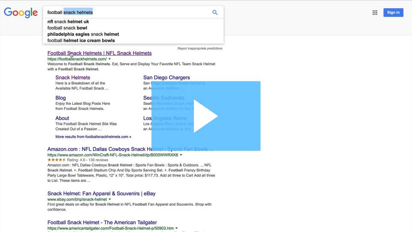
Task: Select suggestion 'football snack bowl'
Action: click(133, 28)
